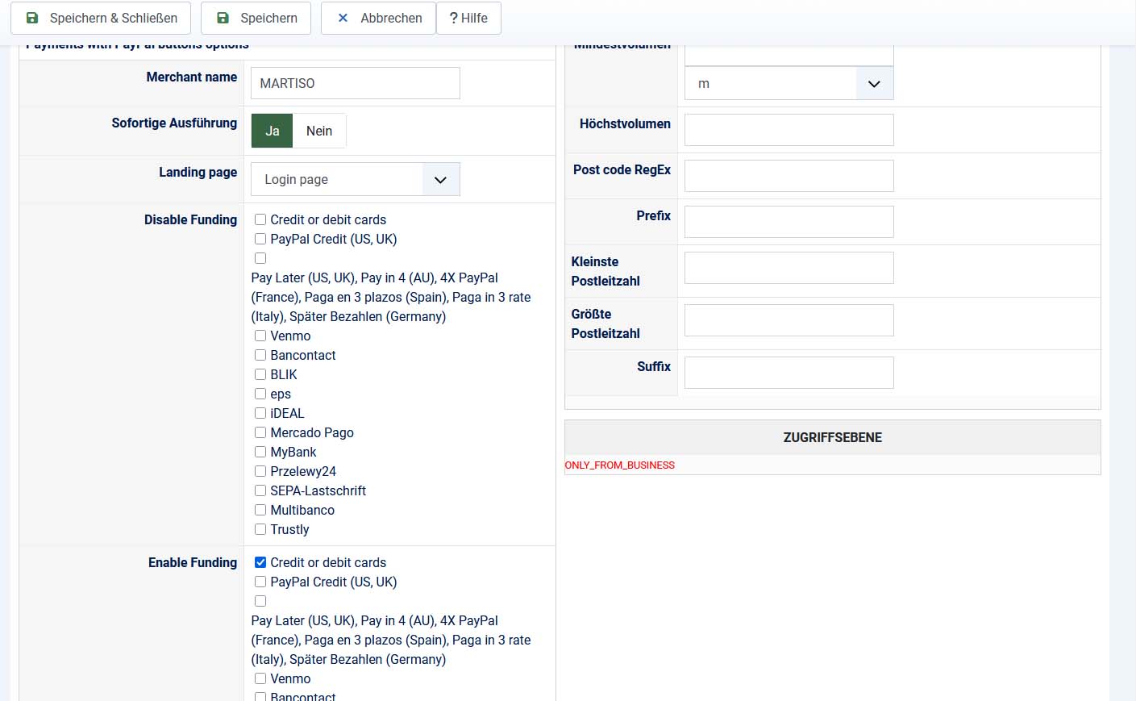Viewport: 1136px width, 701px height.
Task: Click the Höchstvolumen input field
Action: (x=789, y=130)
